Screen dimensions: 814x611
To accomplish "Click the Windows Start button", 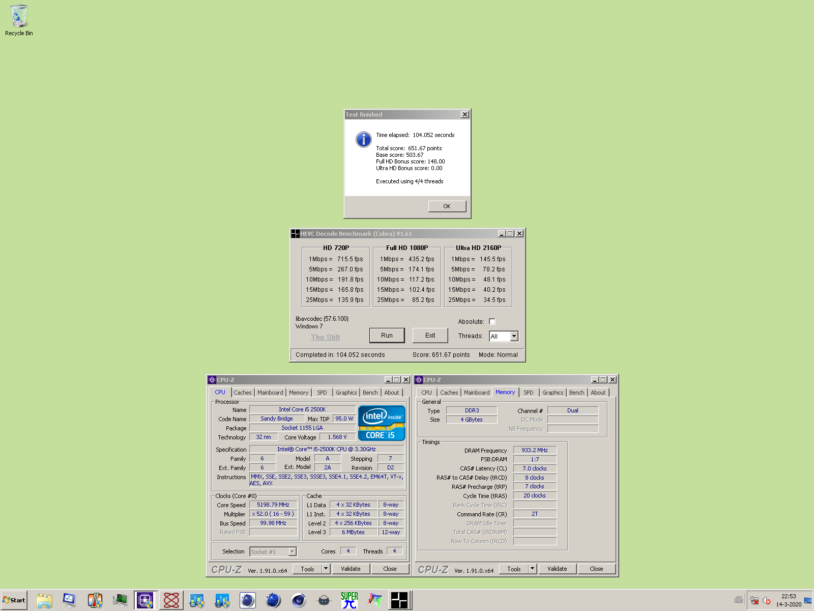I will pyautogui.click(x=14, y=600).
